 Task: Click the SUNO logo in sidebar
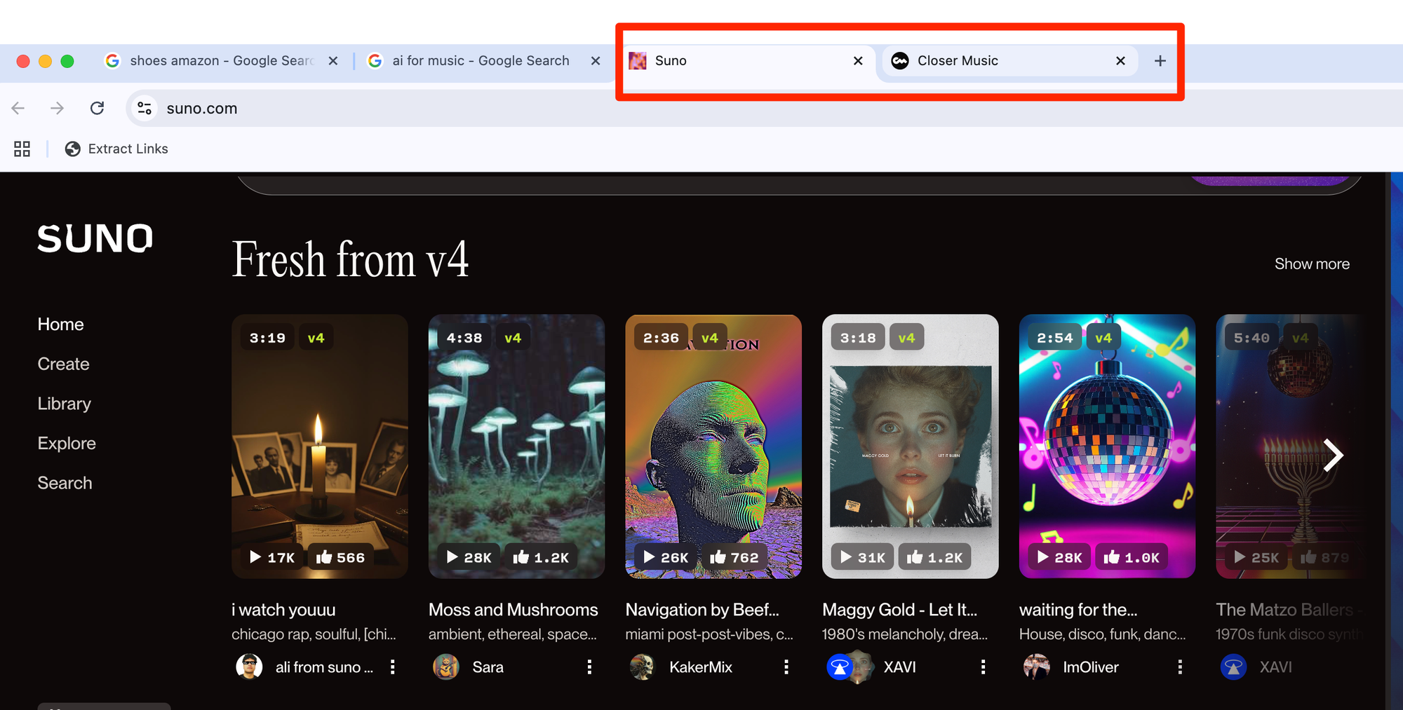click(x=95, y=238)
